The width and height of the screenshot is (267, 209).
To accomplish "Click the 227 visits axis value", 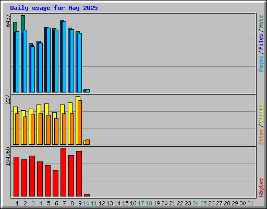I will point(8,99).
